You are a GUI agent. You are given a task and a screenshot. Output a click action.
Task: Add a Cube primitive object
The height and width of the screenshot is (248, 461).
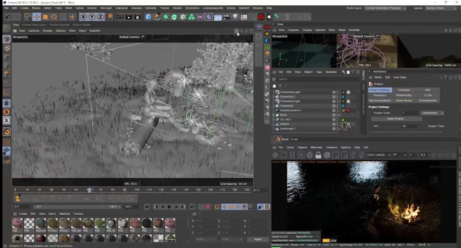(x=148, y=17)
